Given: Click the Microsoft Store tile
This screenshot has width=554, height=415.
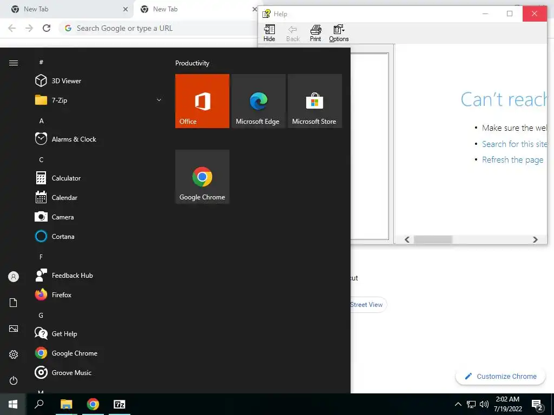Looking at the screenshot, I should point(315,101).
